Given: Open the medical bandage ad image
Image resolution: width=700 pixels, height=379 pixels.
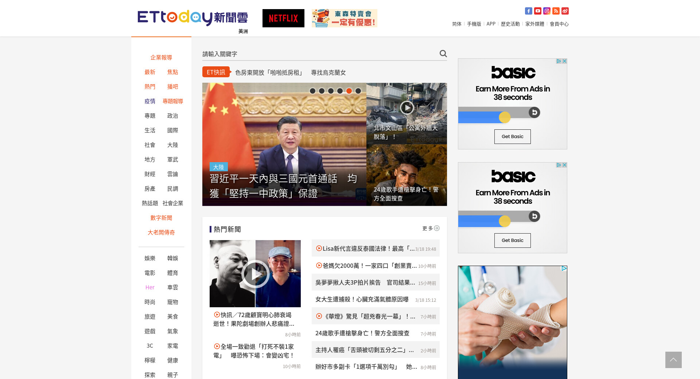Looking at the screenshot, I should click(x=513, y=323).
